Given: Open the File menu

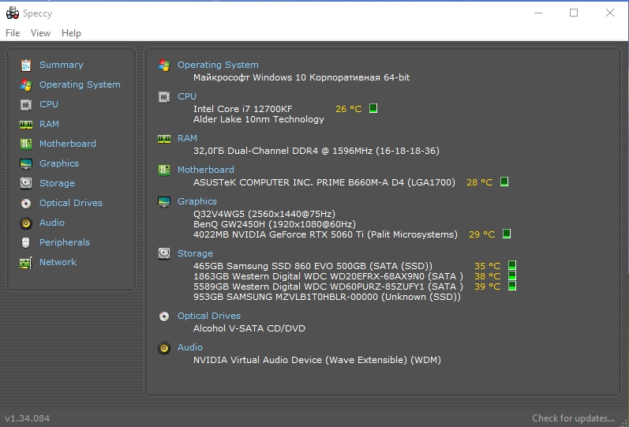Looking at the screenshot, I should coord(13,33).
